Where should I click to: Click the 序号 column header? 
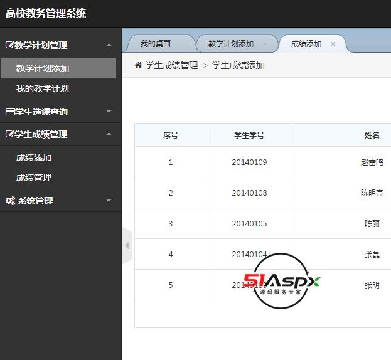pyautogui.click(x=171, y=135)
